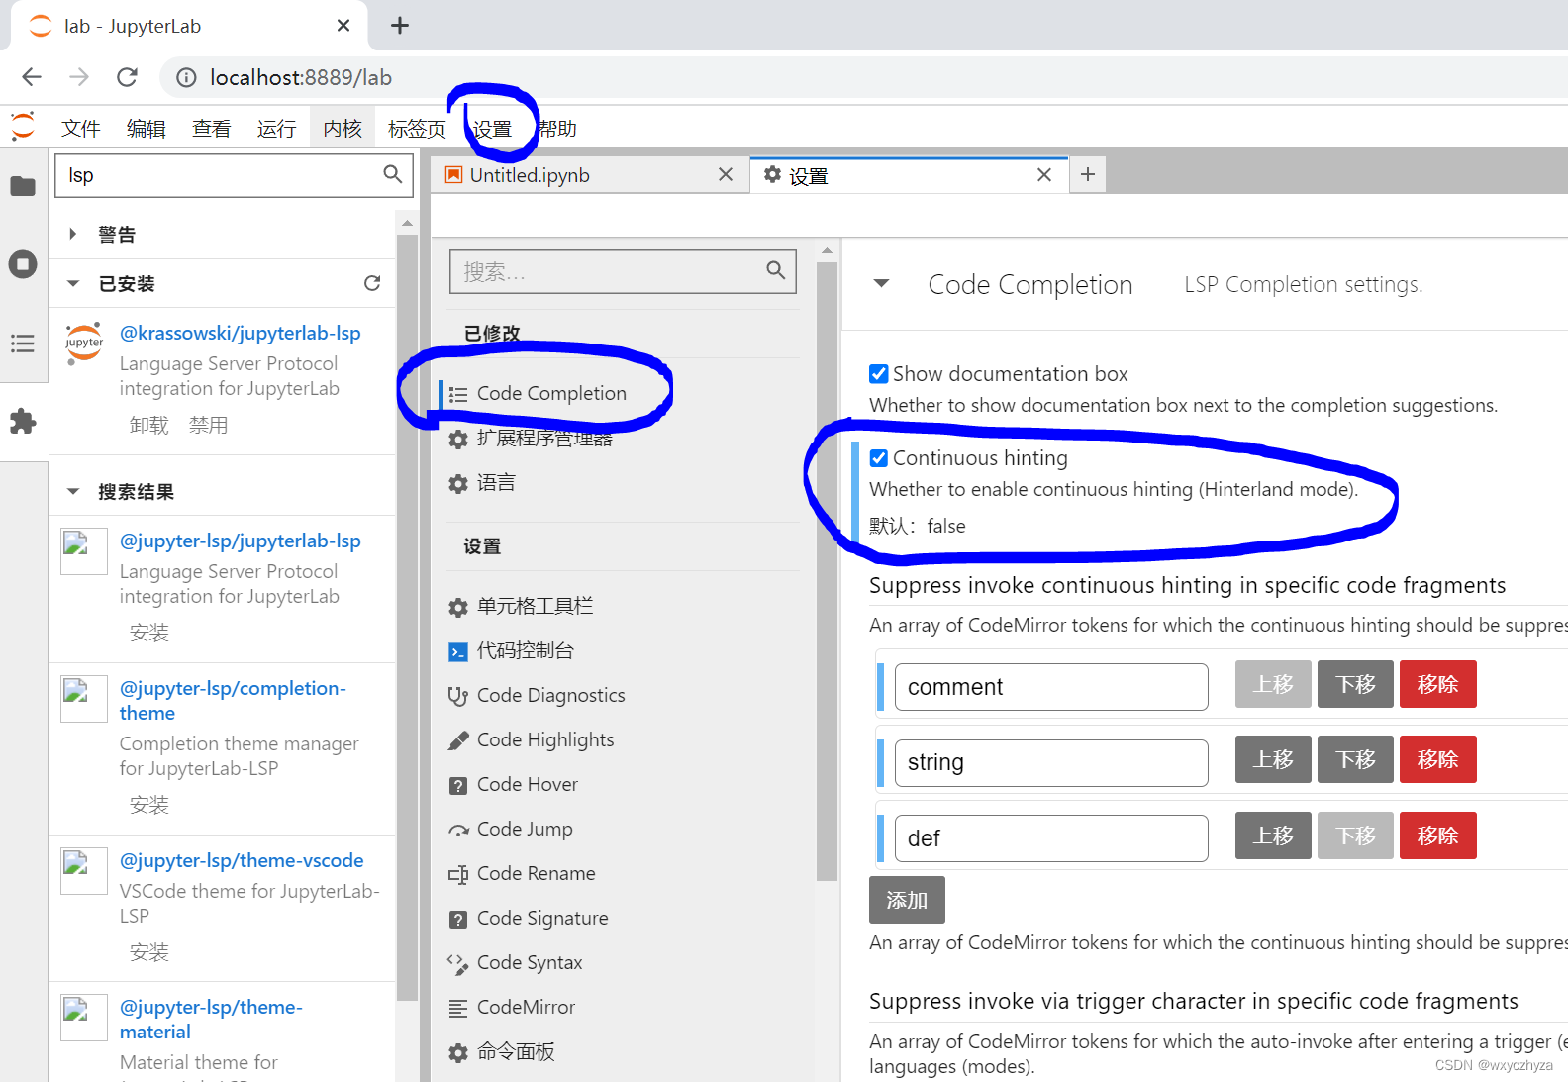
Task: Switch to the Untitled.ipynb tab
Action: click(590, 175)
